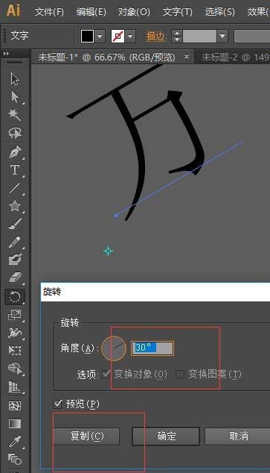The height and width of the screenshot is (473, 270).
Task: Select the Mesh tool
Action: click(15, 406)
